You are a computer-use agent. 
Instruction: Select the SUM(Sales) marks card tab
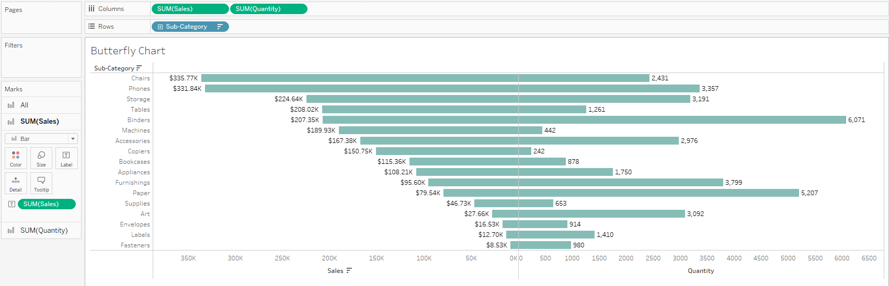click(x=39, y=122)
